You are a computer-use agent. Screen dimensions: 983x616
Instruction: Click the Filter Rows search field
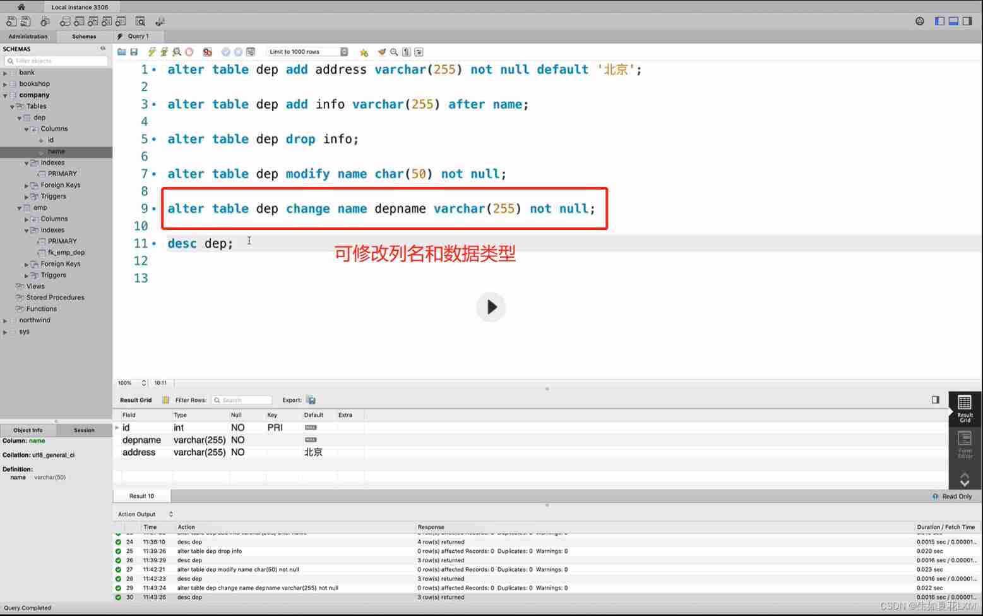242,400
